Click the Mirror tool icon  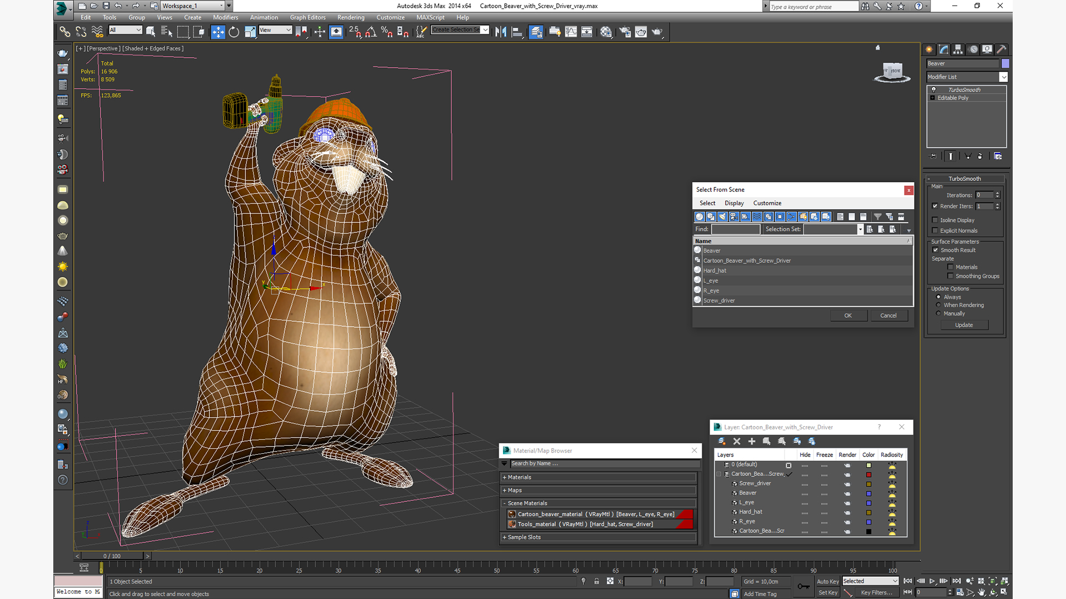tap(501, 32)
